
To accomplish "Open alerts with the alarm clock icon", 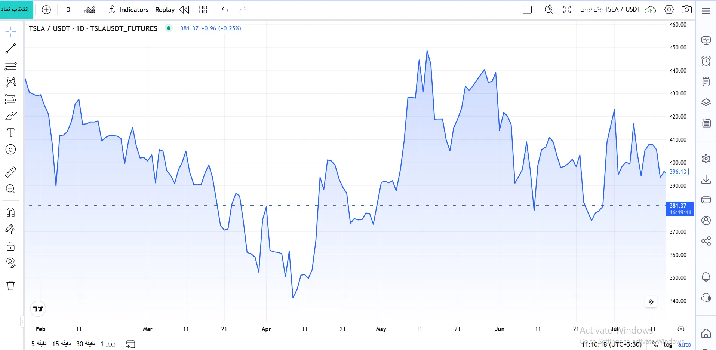I will [x=706, y=61].
